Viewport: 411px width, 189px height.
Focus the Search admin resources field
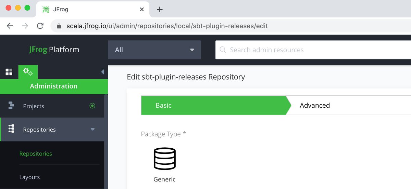(313, 50)
